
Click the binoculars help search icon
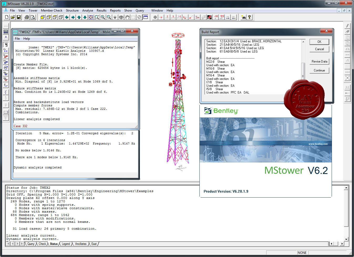(x=244, y=17)
